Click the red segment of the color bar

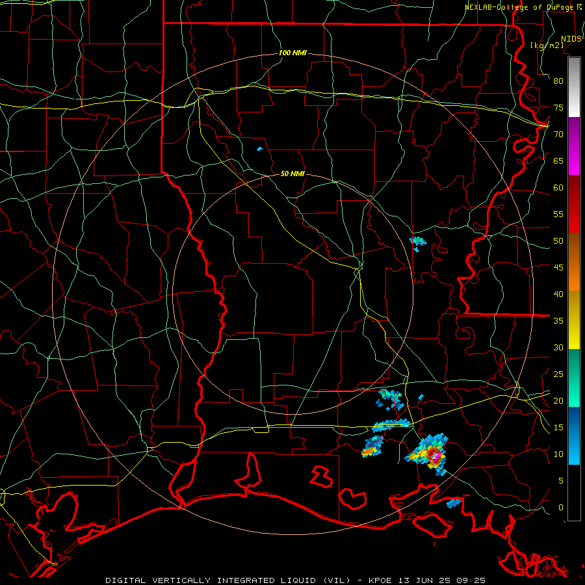point(574,204)
